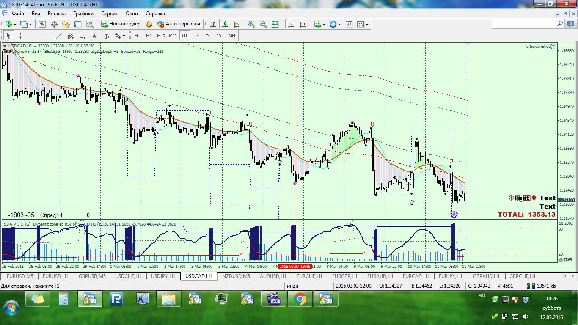This screenshot has width=578, height=325.
Task: Set the H4 timeframe
Action: [196, 36]
